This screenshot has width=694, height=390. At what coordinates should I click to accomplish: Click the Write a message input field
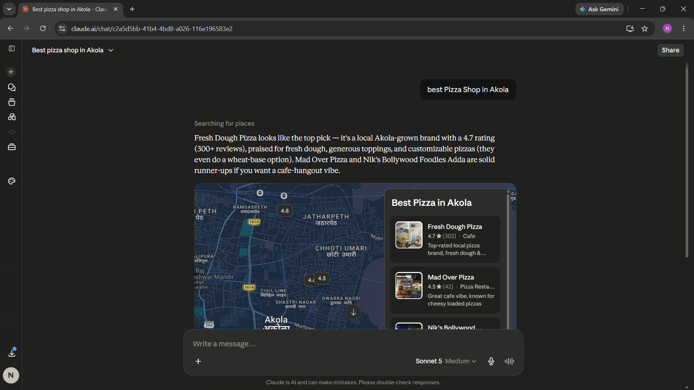click(x=353, y=344)
